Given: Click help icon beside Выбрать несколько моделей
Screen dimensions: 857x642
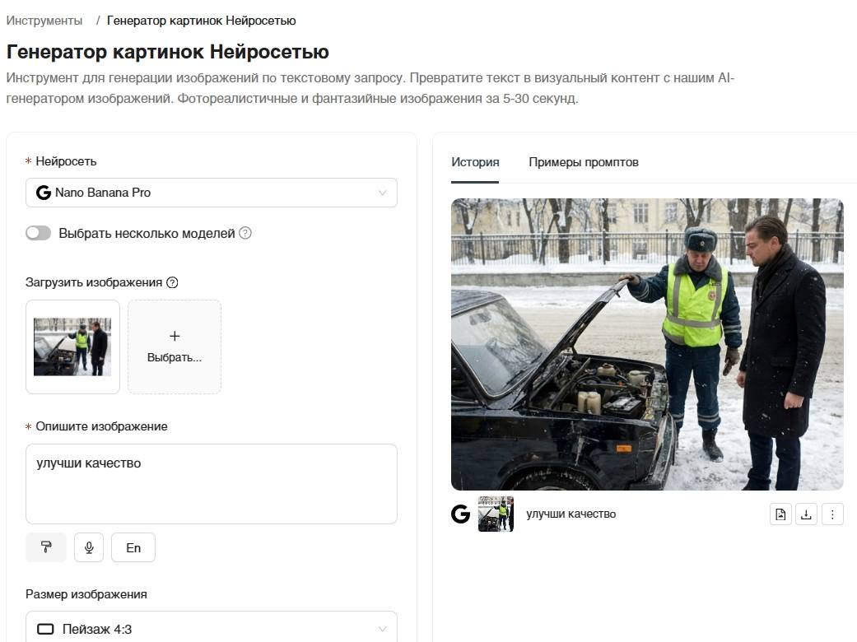Looking at the screenshot, I should pos(245,233).
